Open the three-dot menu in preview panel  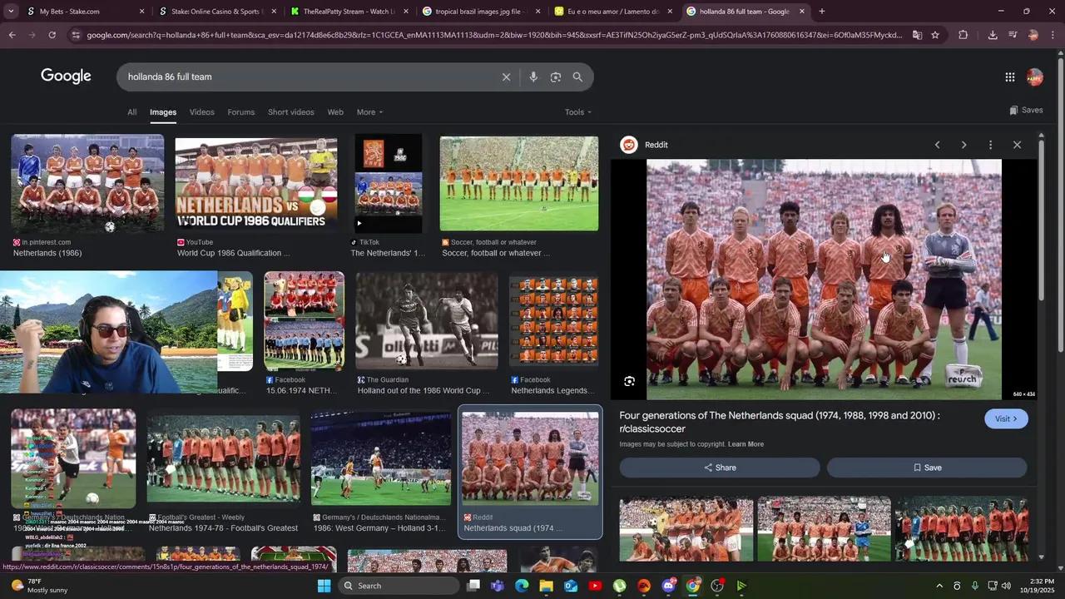(990, 145)
